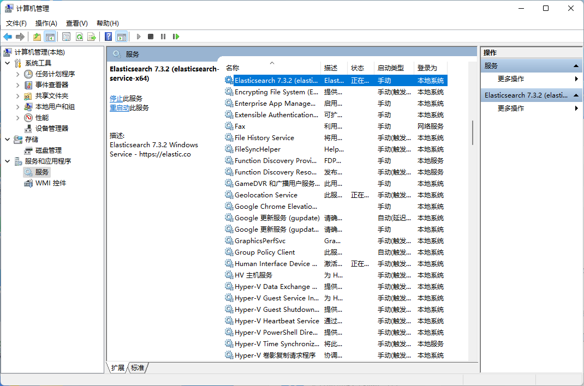Select the FileSyncHelper service row
Image resolution: width=584 pixels, height=386 pixels.
[336, 149]
